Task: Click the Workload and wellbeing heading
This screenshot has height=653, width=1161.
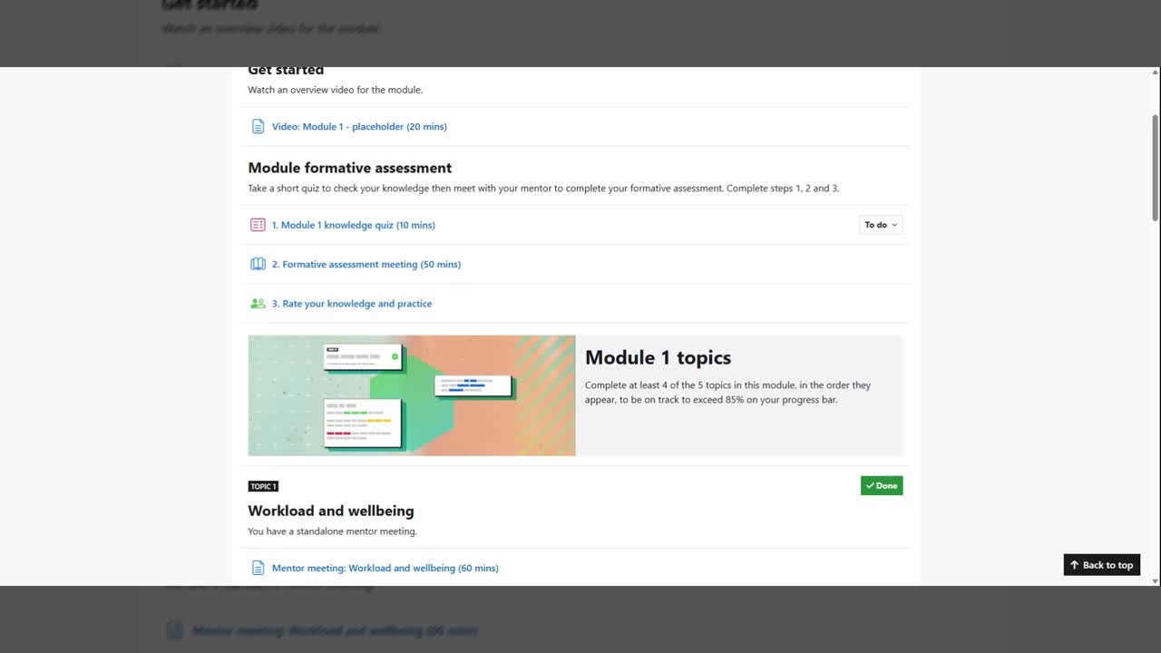Action: (330, 511)
